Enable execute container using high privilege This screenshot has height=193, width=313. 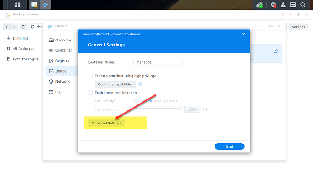point(90,76)
